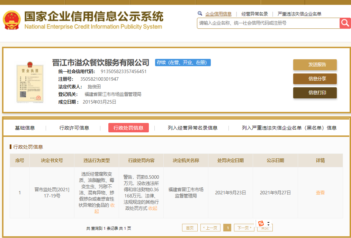The width and height of the screenshot is (351, 238).
Task: Click the small magnifier icon beside 企业信用信息
Action: tap(200, 14)
